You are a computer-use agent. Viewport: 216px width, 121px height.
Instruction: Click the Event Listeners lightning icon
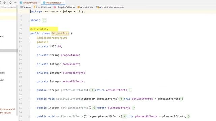pos(34,7)
